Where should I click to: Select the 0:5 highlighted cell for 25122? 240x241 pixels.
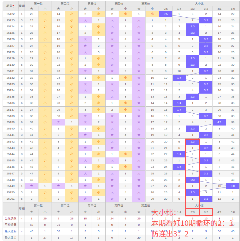166,14
